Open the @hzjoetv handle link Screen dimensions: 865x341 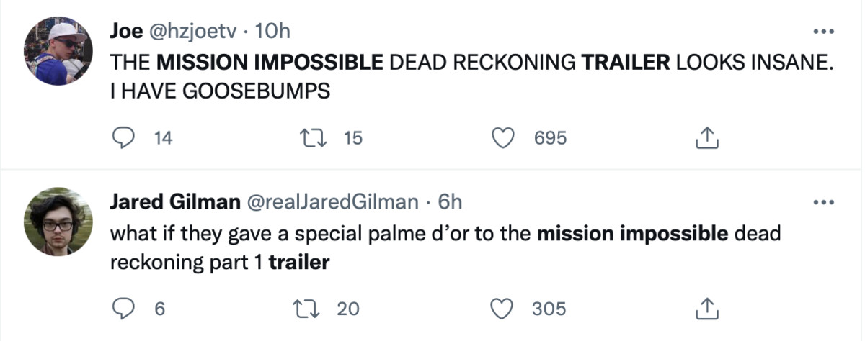pos(193,32)
